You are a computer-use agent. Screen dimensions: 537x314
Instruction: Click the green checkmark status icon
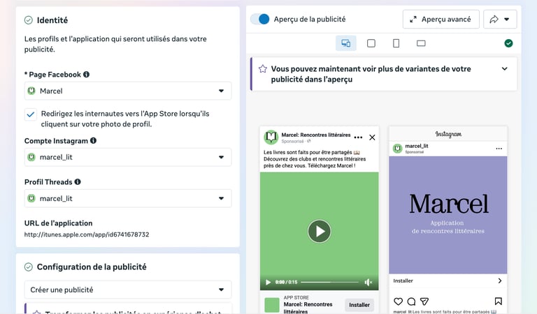point(508,43)
